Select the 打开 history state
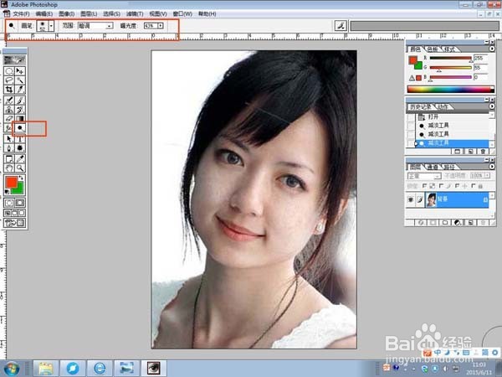Image resolution: width=502 pixels, height=377 pixels. point(453,117)
